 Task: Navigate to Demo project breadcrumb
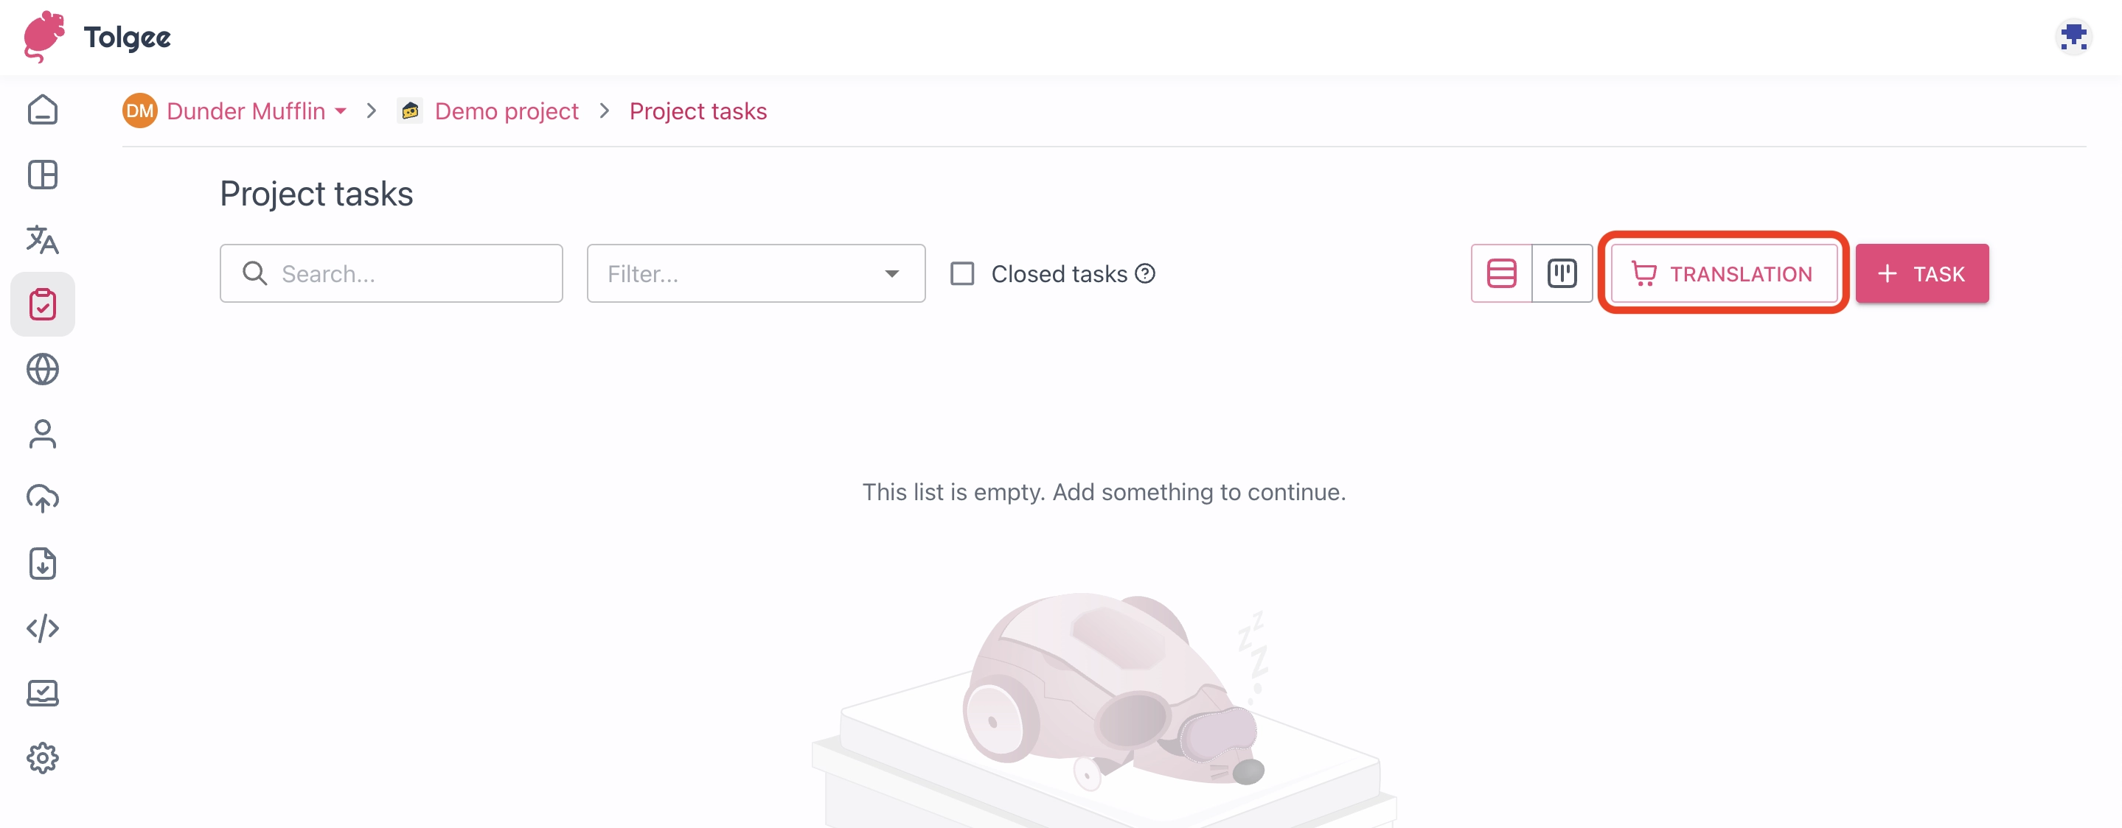click(x=506, y=110)
